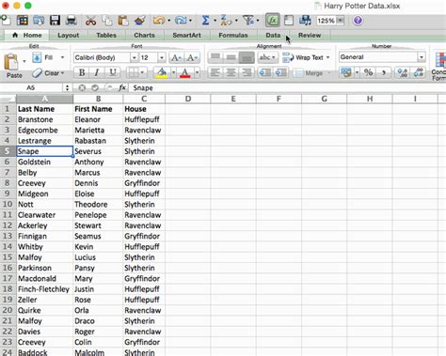Open the fill color dropdown arrow
This screenshot has width=446, height=356.
tap(173, 72)
